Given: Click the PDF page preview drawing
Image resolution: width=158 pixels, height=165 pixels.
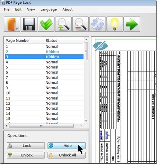Looking at the screenshot, I should pyautogui.click(x=126, y=101).
